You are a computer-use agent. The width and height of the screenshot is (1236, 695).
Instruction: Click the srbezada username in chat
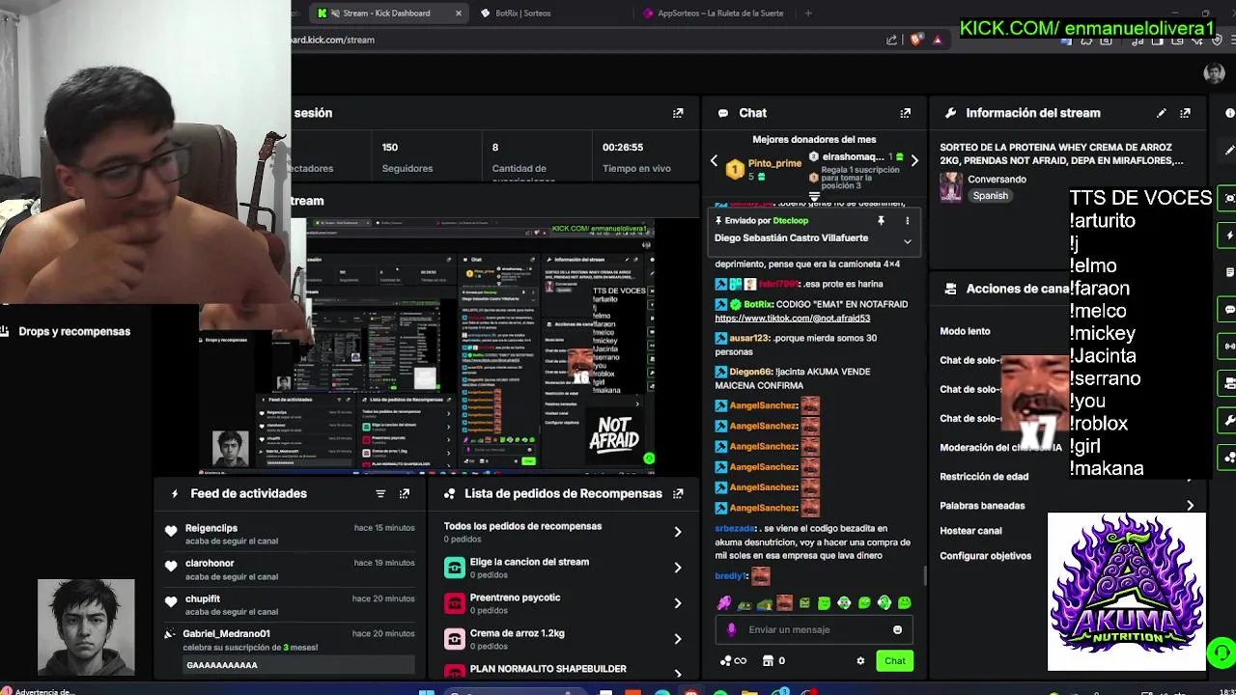click(736, 529)
